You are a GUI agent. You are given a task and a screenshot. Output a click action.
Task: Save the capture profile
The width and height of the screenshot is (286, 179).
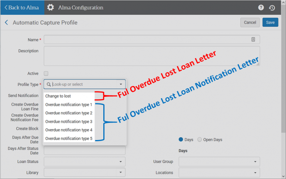point(270,23)
